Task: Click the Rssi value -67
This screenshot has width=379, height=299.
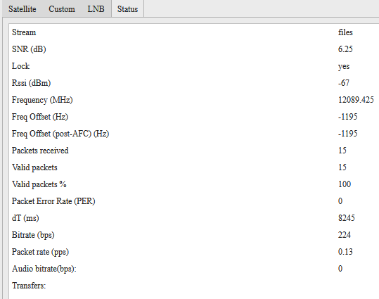Action: [x=343, y=83]
